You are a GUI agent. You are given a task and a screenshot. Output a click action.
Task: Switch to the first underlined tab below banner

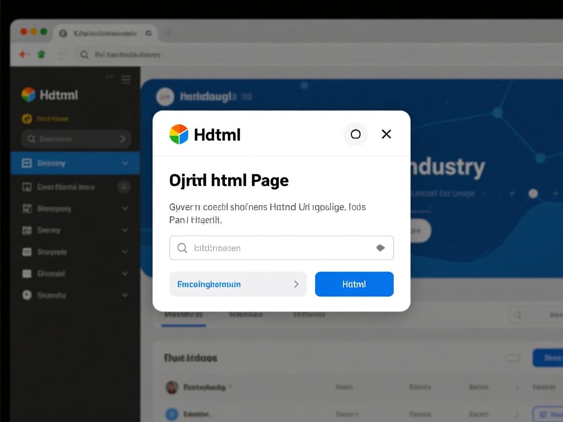[184, 315]
